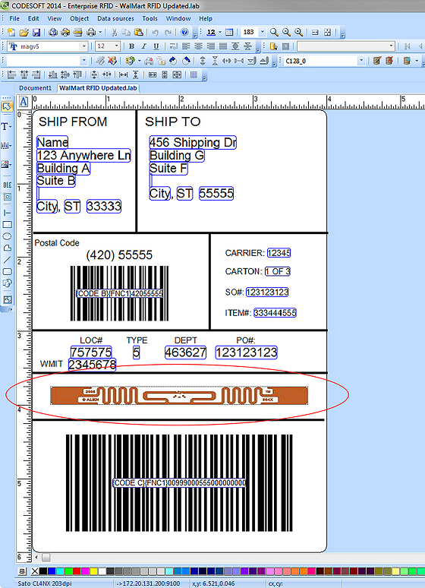Choose the Barcode tool in sidebar
Image resolution: width=425 pixels, height=588 pixels.
click(6, 146)
